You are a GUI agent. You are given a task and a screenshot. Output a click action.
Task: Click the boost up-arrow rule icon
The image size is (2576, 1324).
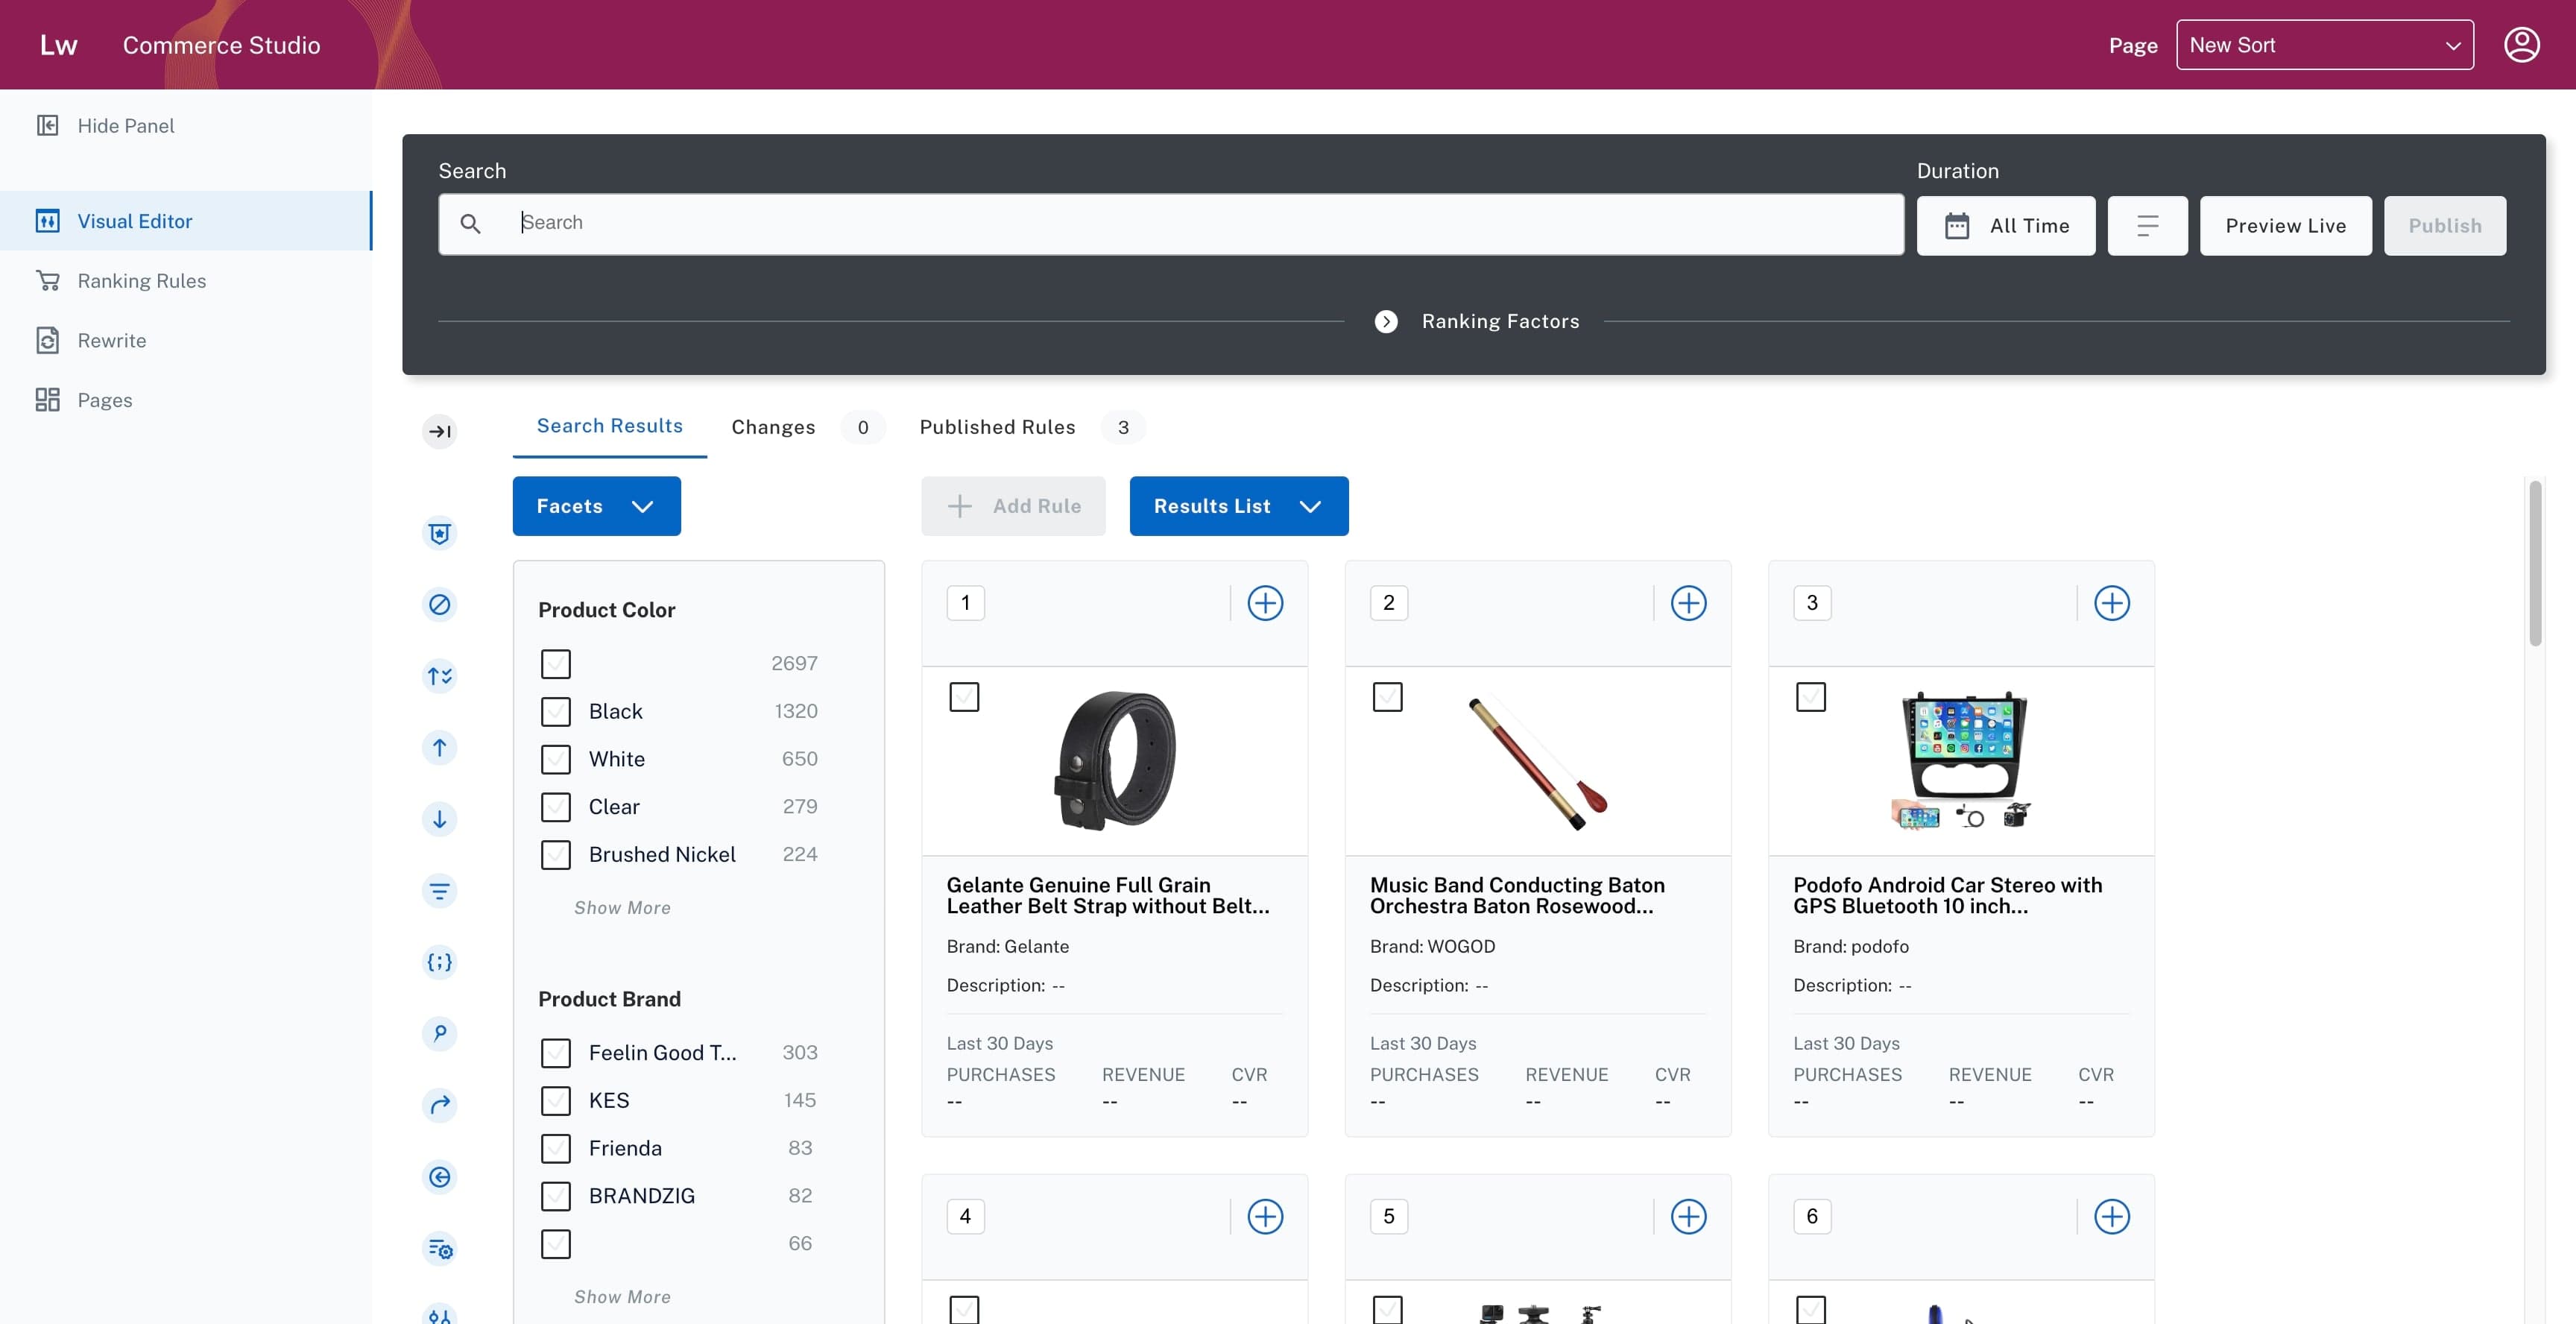tap(439, 747)
